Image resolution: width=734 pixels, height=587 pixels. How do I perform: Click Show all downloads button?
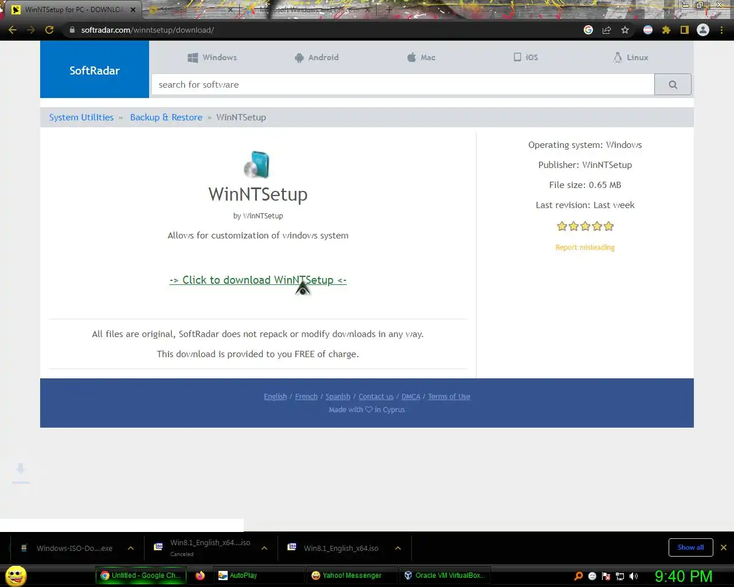point(690,547)
